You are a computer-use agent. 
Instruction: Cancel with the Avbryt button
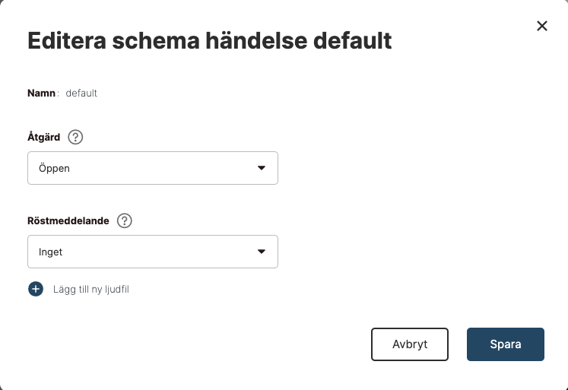tap(410, 344)
